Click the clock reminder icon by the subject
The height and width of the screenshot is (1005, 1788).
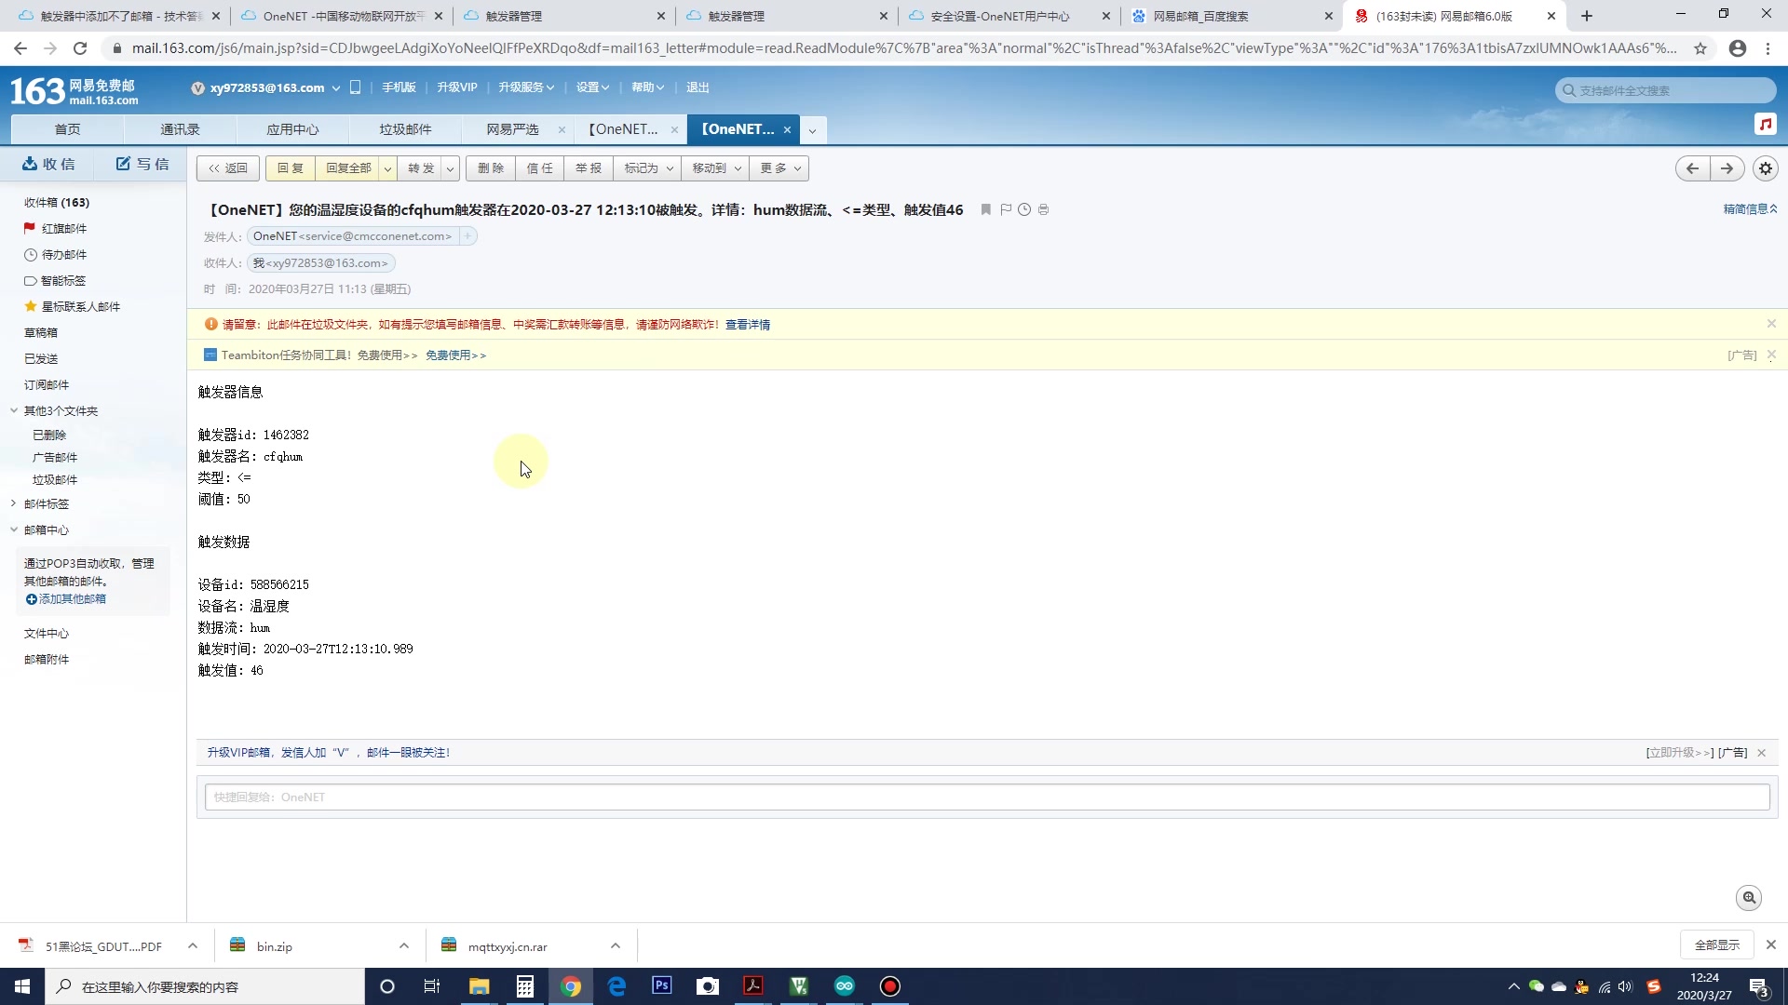(x=1024, y=209)
